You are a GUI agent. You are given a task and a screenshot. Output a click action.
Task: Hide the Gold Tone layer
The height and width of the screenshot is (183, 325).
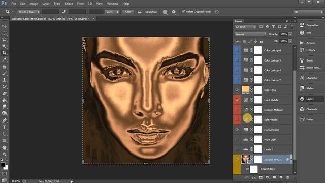pos(237,90)
